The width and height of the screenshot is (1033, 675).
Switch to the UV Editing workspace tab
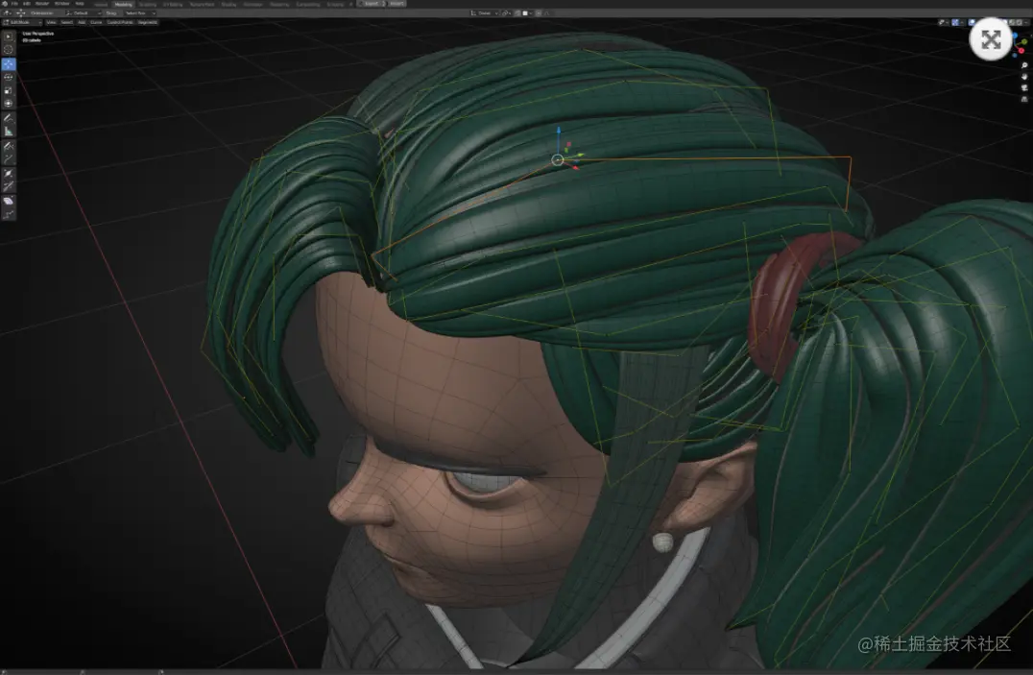[173, 4]
